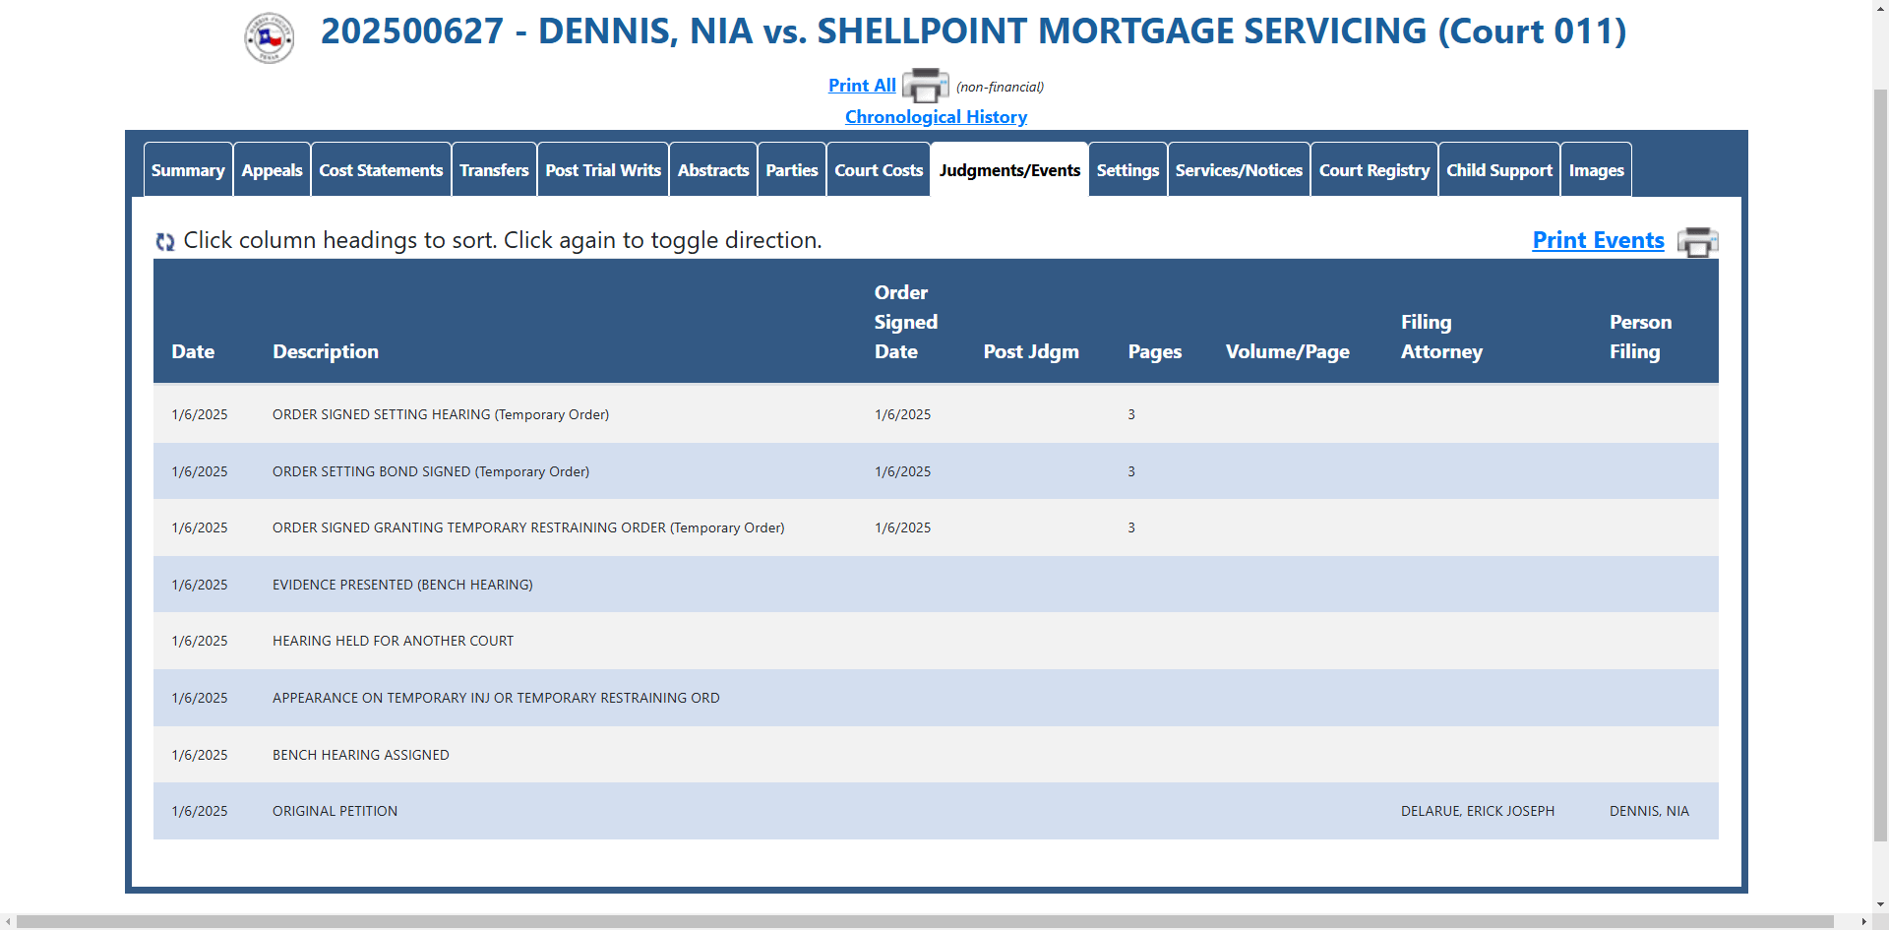Switch to the Summary tab
1889x930 pixels.
[x=188, y=170]
